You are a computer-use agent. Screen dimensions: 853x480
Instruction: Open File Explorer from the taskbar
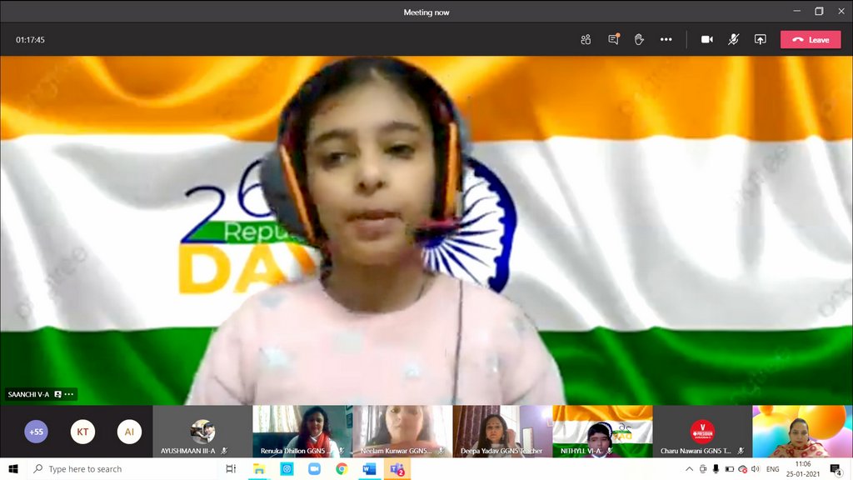pos(259,468)
